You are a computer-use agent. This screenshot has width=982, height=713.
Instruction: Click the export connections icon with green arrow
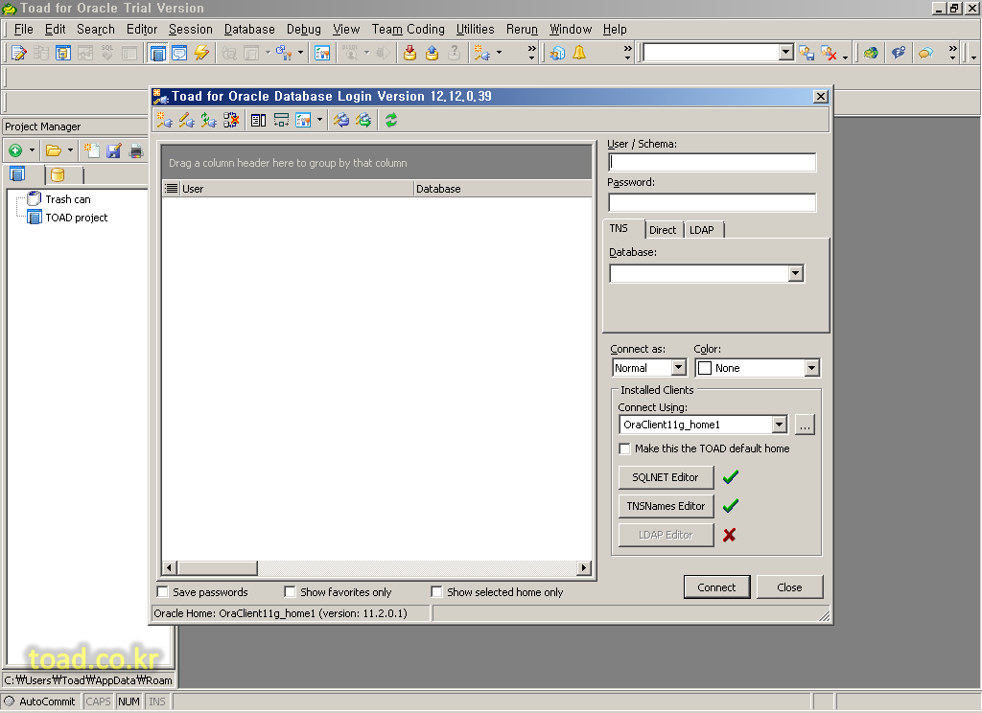363,120
